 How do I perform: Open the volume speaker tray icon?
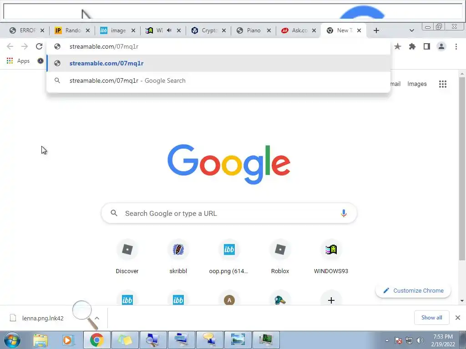pos(420,340)
